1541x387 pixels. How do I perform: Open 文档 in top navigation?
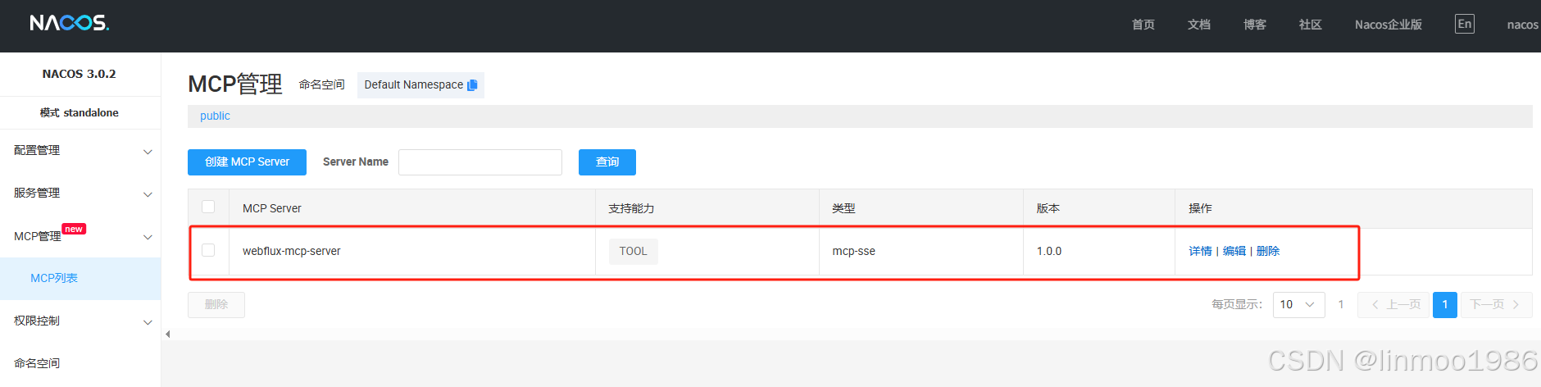point(1199,25)
